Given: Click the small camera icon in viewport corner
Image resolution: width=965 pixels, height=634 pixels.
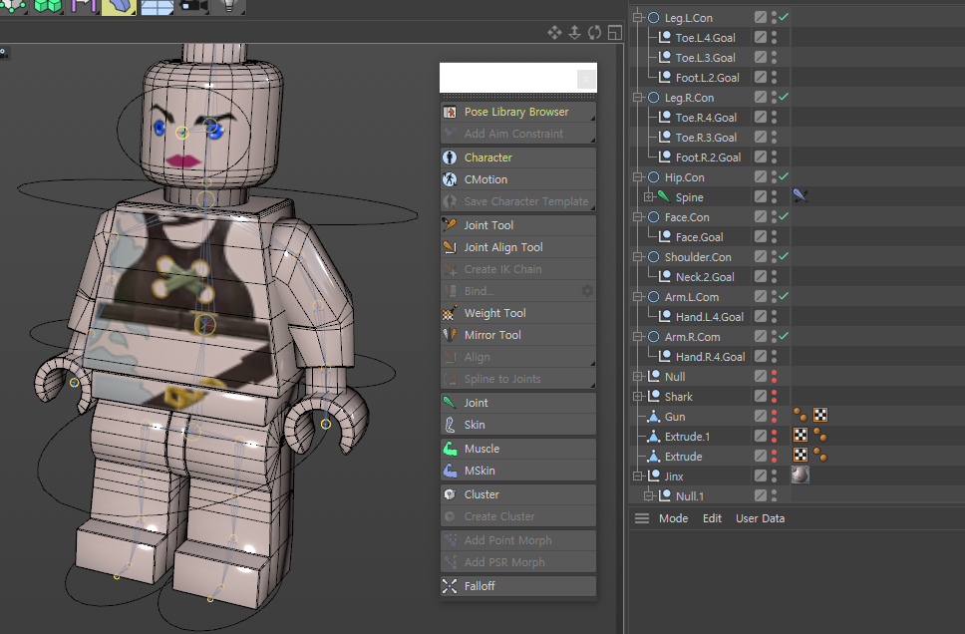Looking at the screenshot, I should click(x=3, y=54).
